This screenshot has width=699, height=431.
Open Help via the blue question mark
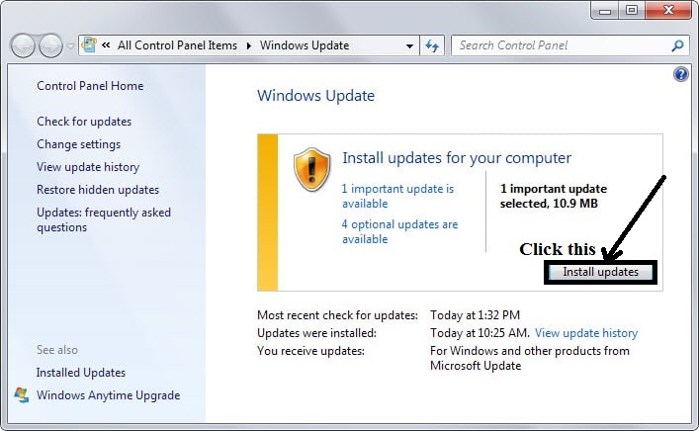[x=680, y=75]
